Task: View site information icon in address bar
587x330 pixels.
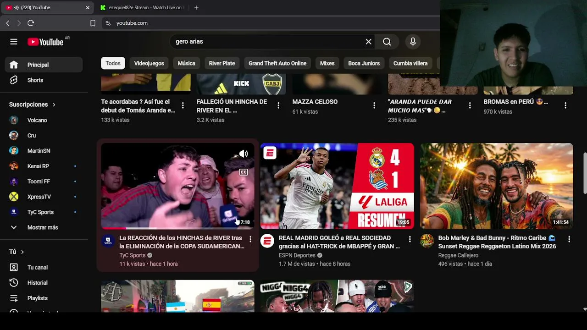Action: 108,23
